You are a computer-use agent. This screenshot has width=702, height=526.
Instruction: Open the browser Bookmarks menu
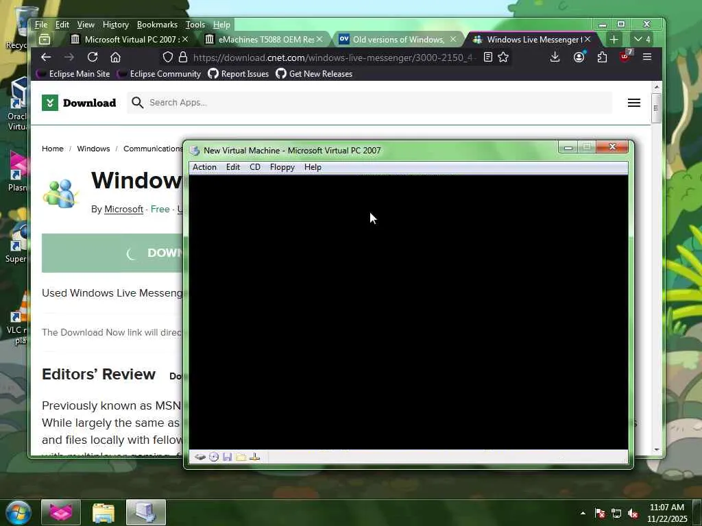point(157,25)
